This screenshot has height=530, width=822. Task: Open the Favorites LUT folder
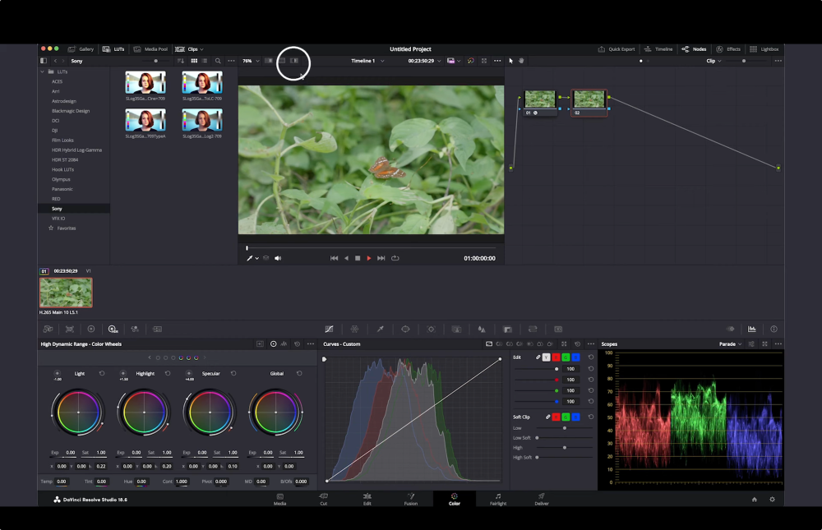(x=67, y=228)
